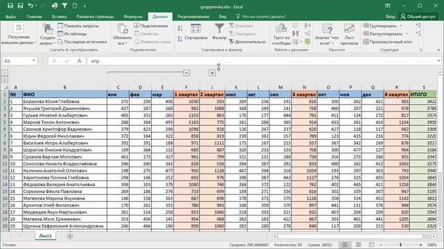Switch to the Рецензирование tab
The width and height of the screenshot is (444, 249).
click(x=193, y=17)
